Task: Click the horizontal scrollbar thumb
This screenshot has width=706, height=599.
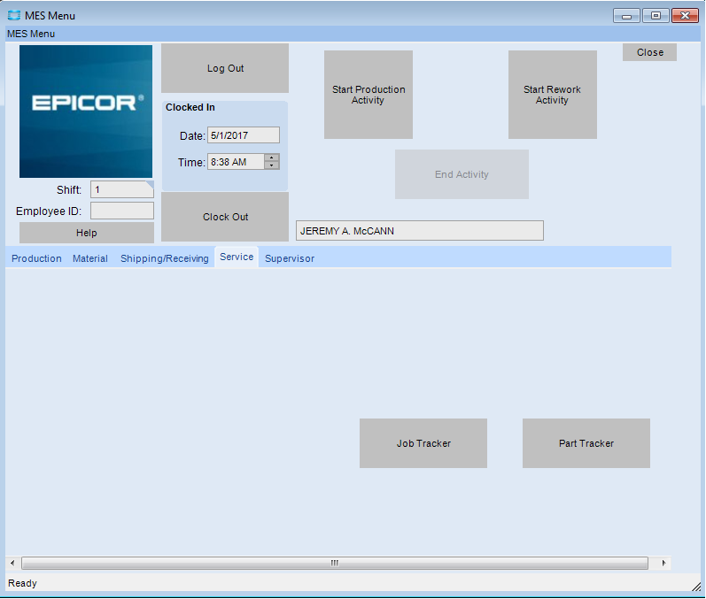Action: 335,563
